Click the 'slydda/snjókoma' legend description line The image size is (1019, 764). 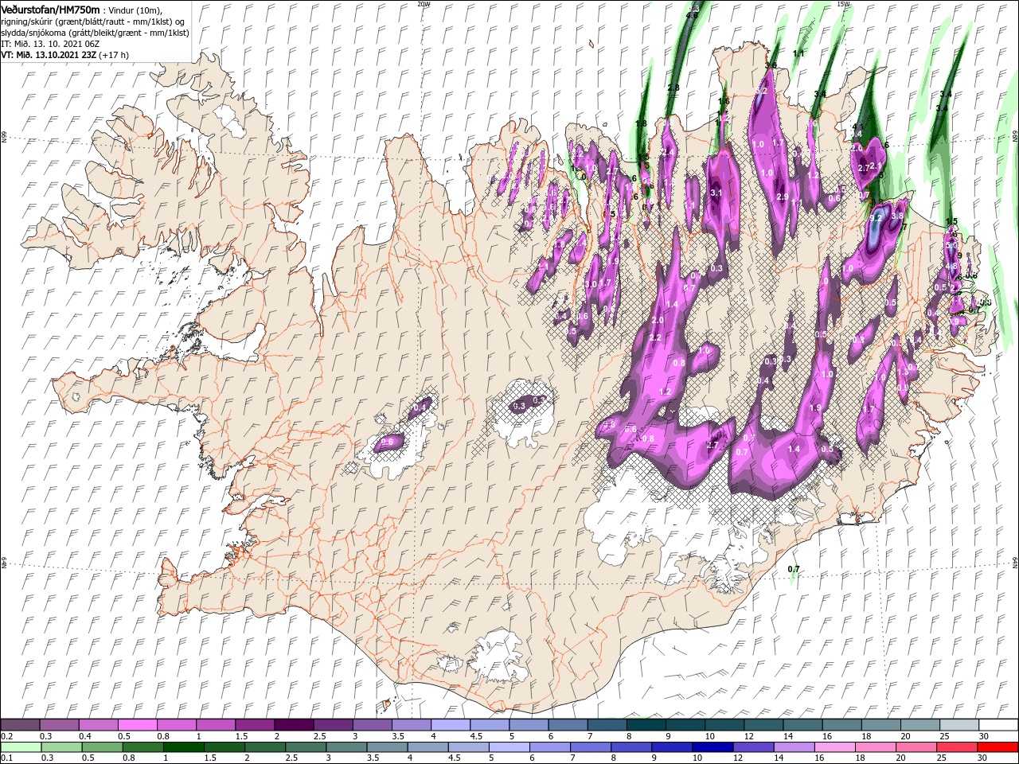point(95,33)
